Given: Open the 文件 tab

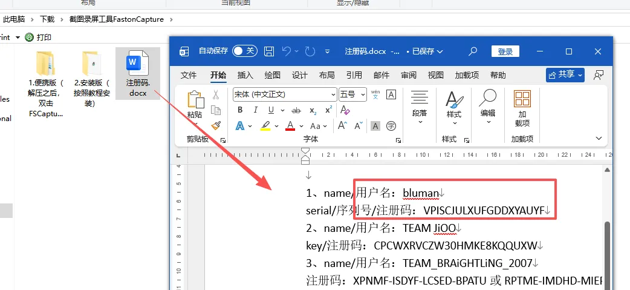Looking at the screenshot, I should click(x=189, y=75).
